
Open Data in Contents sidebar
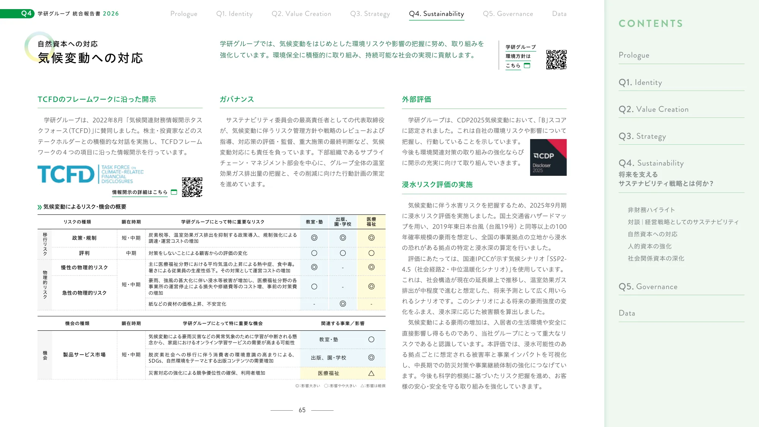627,313
